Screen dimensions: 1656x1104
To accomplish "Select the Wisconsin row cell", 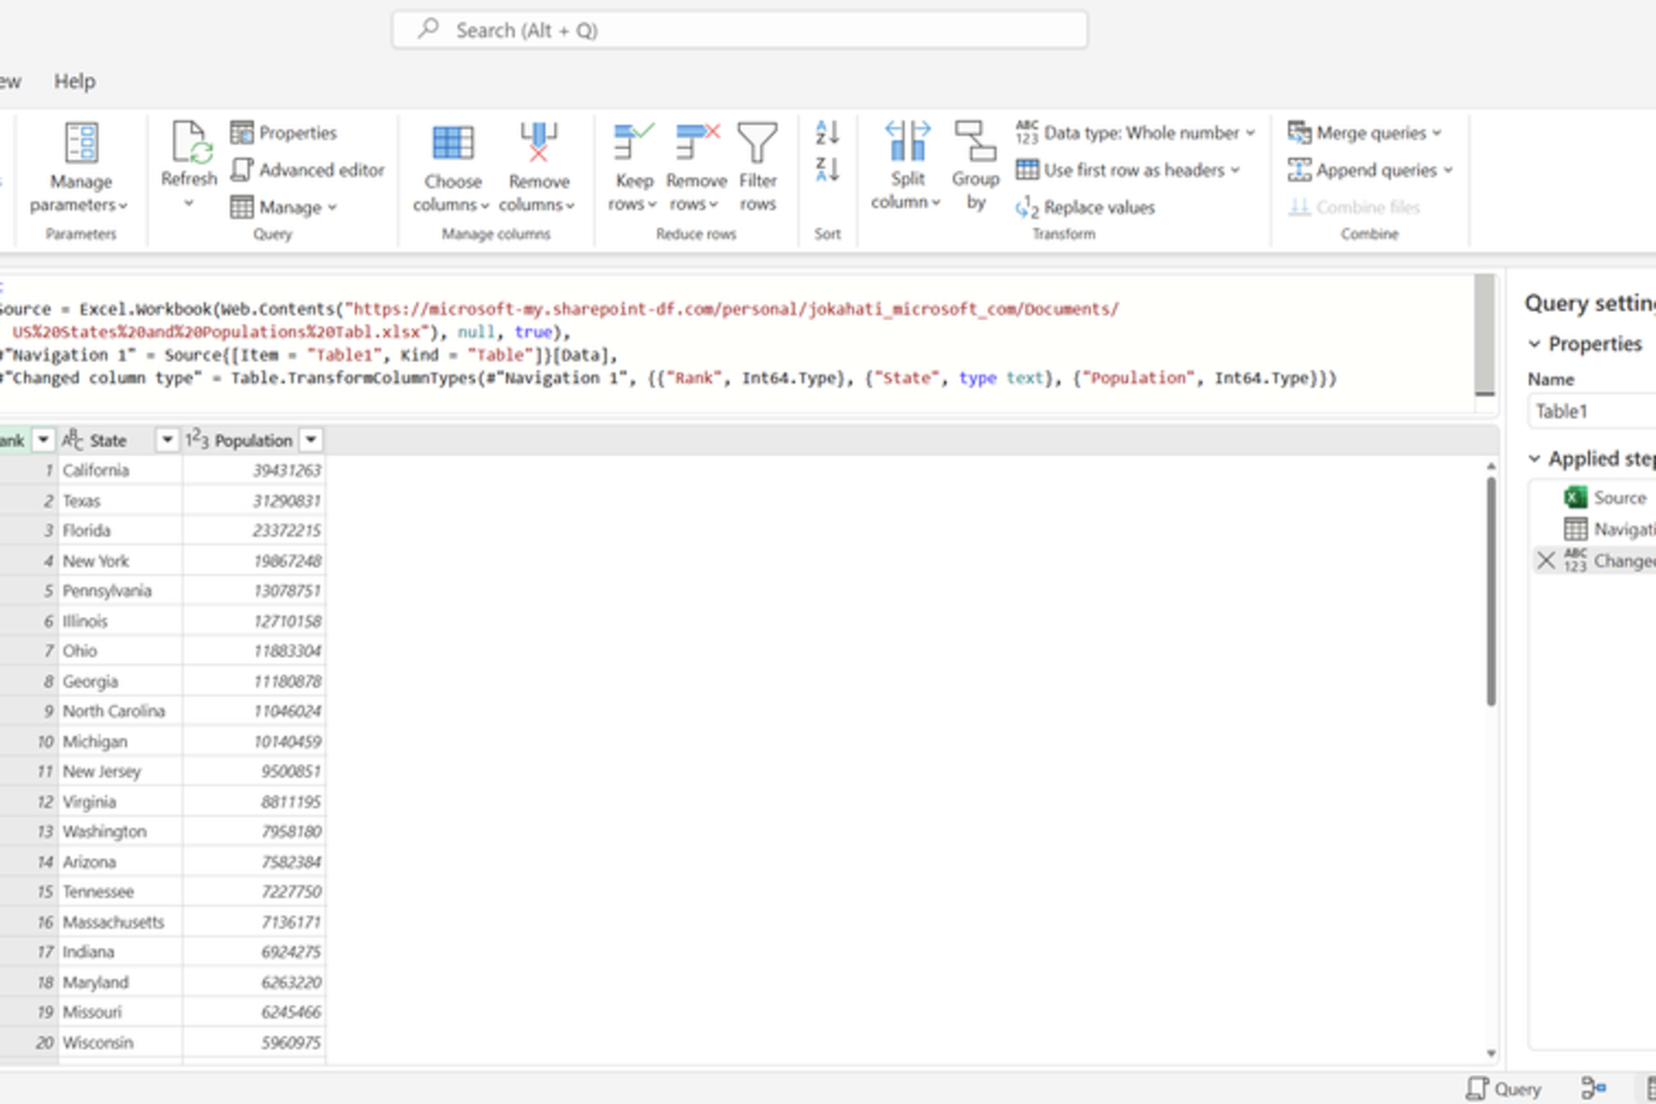I will pyautogui.click(x=120, y=1042).
